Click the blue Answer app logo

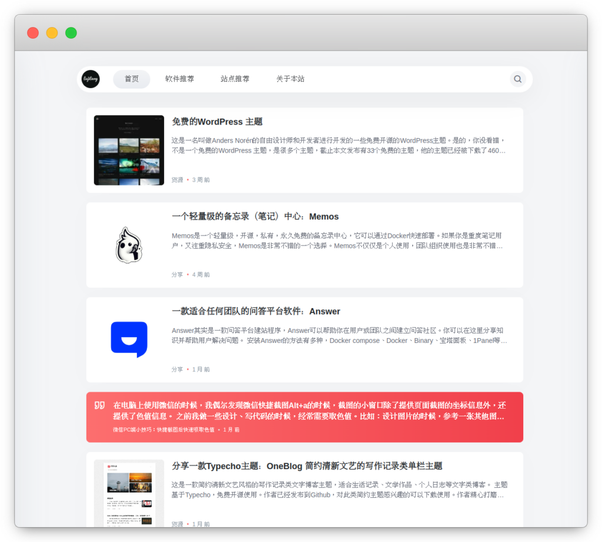point(128,339)
